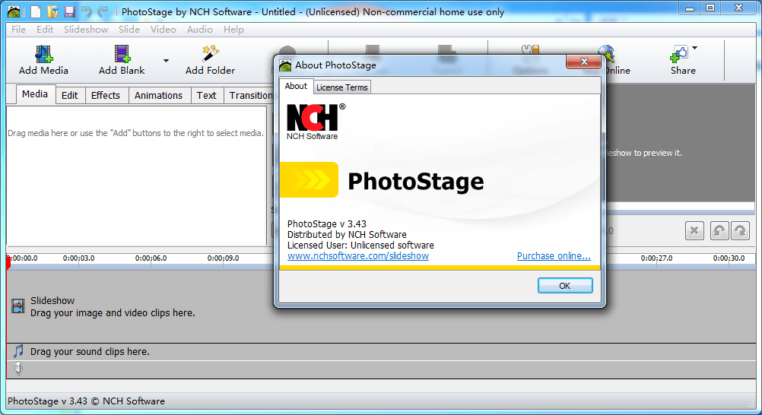This screenshot has width=762, height=415.
Task: Click the 0:00:09.0 timeline ruler mark
Action: point(223,258)
